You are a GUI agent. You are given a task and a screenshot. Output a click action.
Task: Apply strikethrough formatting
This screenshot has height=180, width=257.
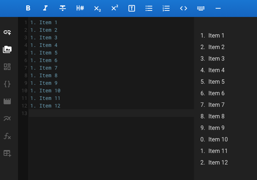click(x=63, y=8)
